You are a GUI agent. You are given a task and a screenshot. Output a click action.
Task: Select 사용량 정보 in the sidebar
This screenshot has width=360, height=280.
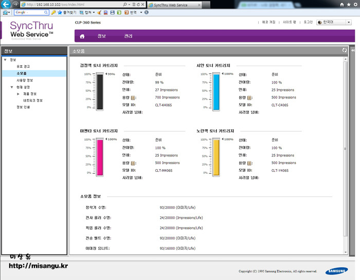coord(25,81)
